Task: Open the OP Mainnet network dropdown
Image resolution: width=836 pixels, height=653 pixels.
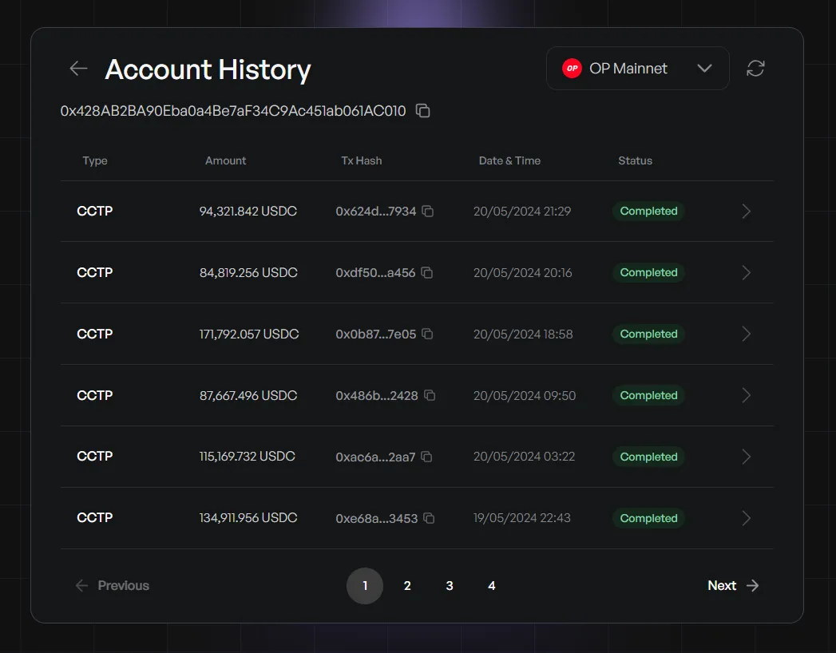Action: [704, 68]
